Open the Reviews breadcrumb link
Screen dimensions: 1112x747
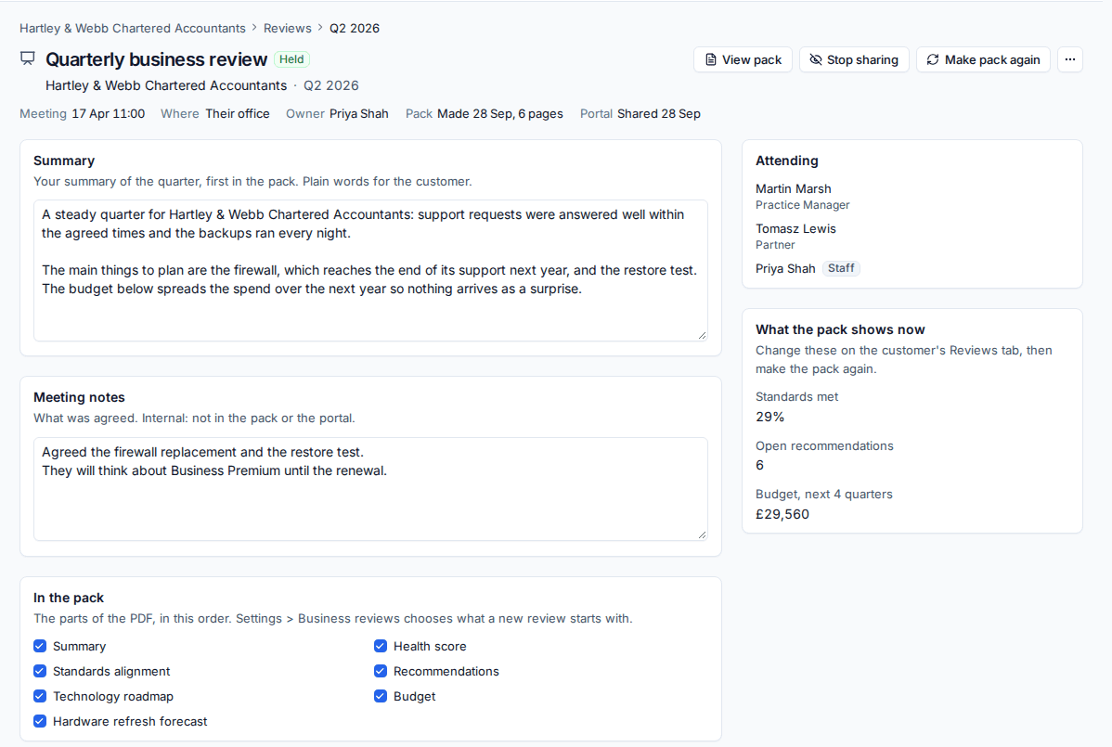tap(287, 29)
